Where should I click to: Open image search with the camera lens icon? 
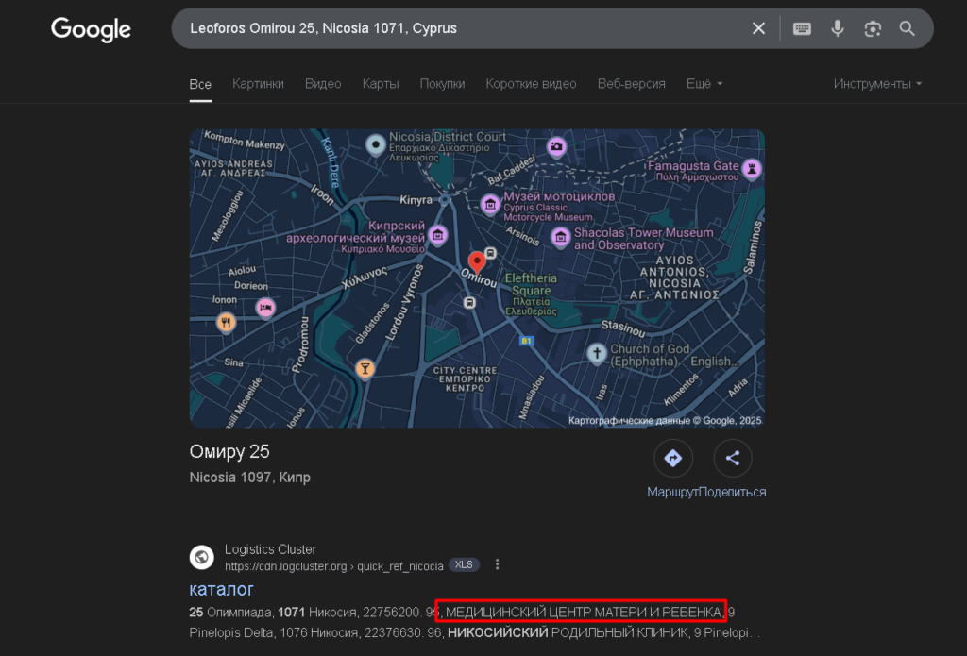tap(872, 28)
